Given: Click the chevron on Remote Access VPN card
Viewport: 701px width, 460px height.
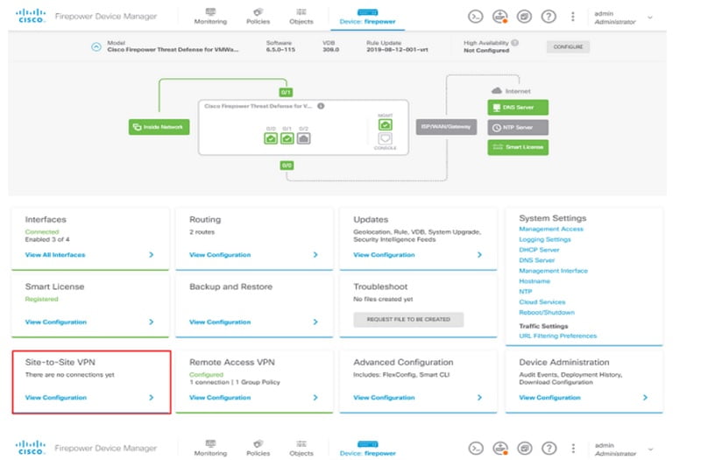Looking at the screenshot, I should click(x=315, y=398).
